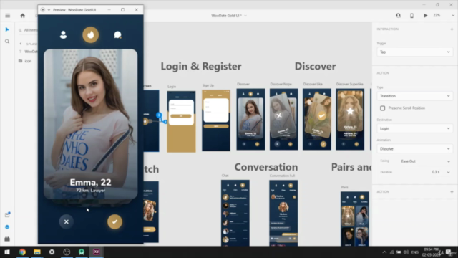Activate the Zoom magnifier tool
This screenshot has height=258, width=458.
point(7,42)
